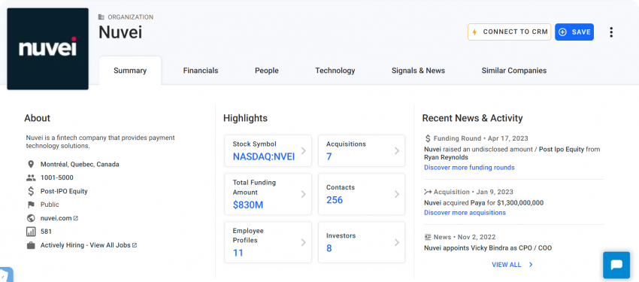Expand the Acquisitions card chevron
The image size is (639, 282).
(396, 151)
